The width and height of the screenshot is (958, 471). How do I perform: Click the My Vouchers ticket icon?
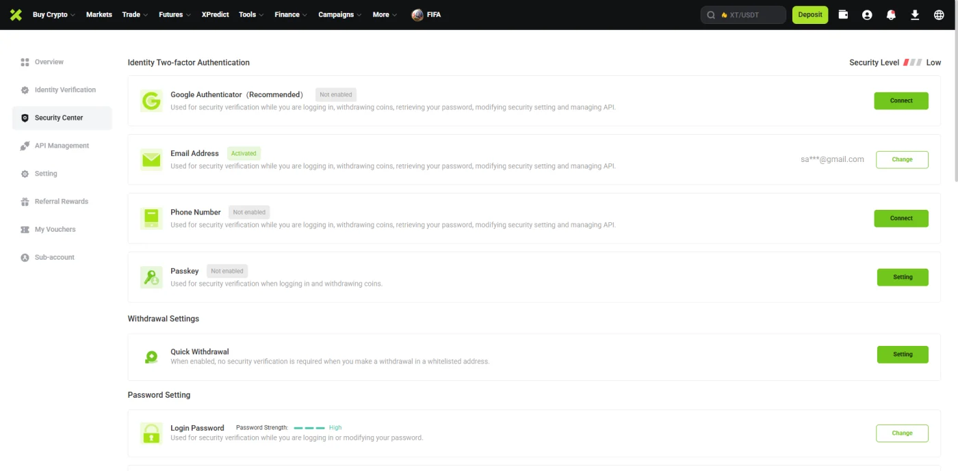pos(25,230)
